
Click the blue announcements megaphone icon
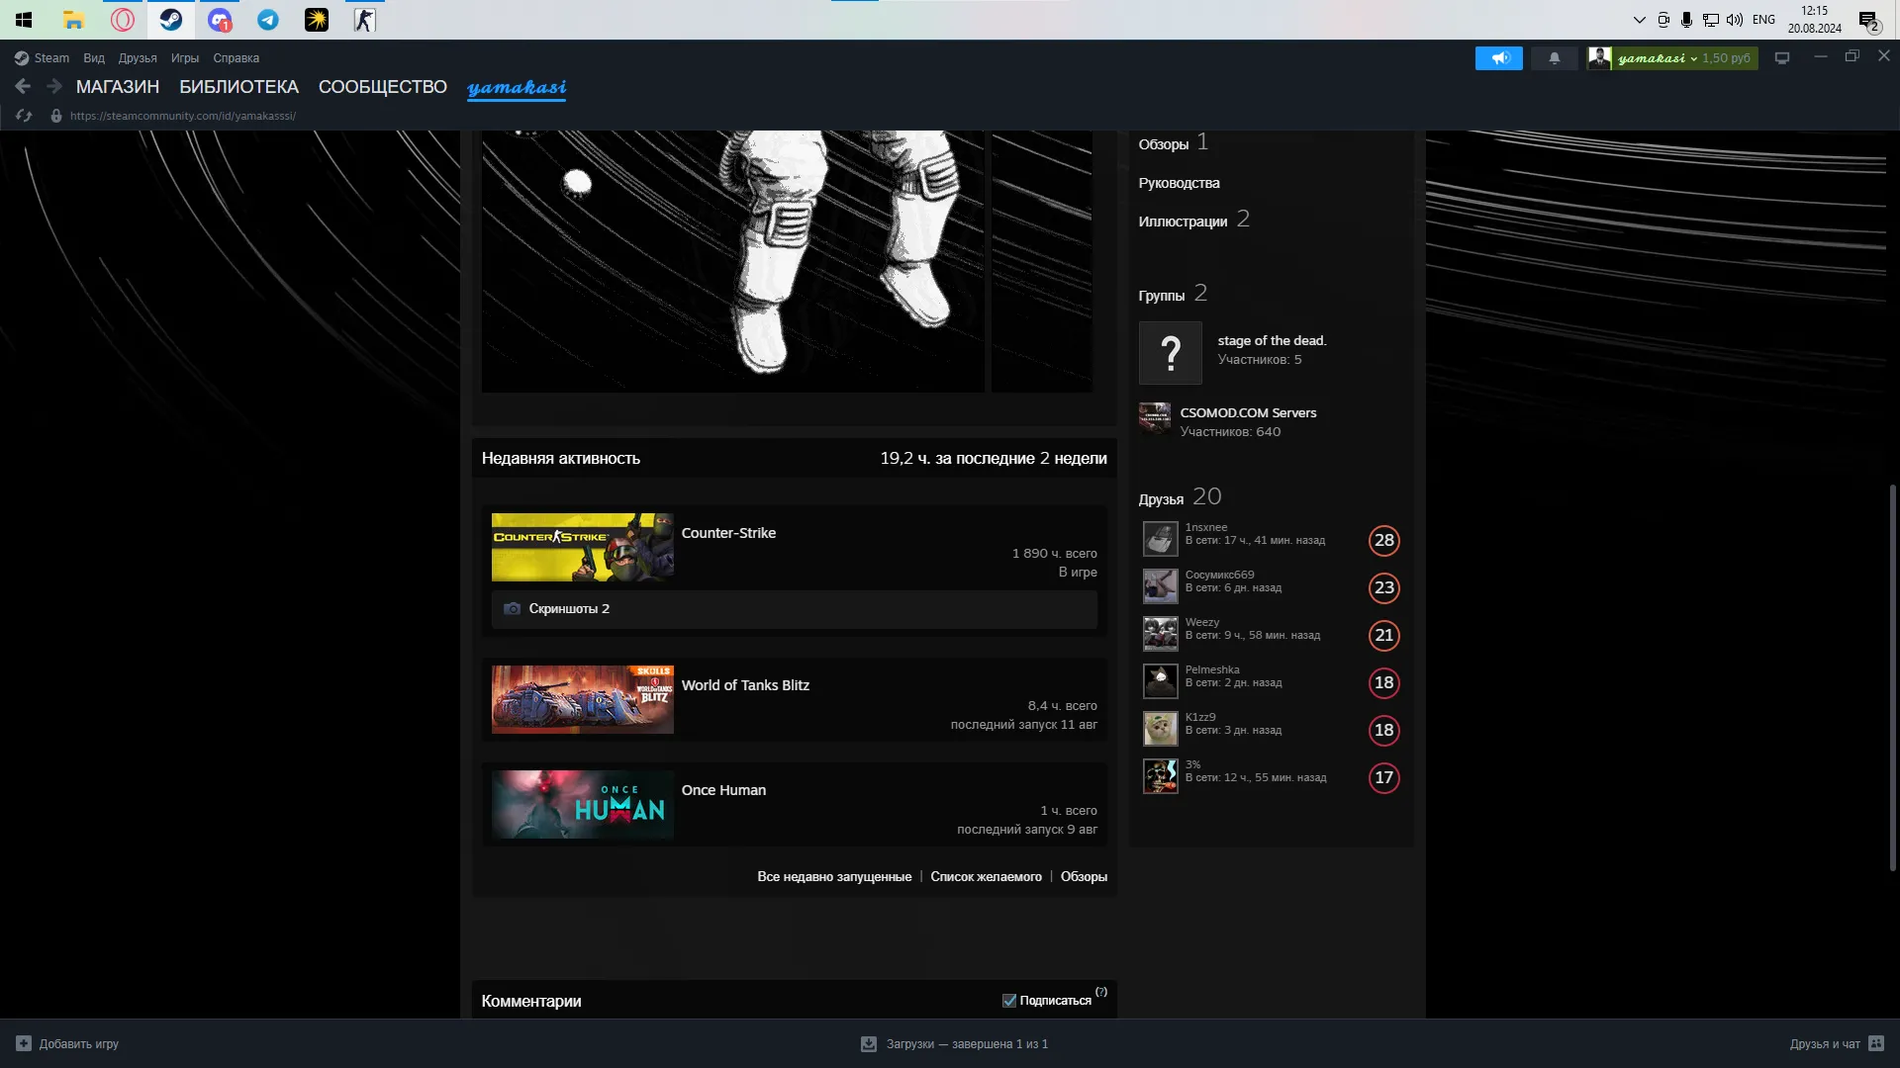(1498, 58)
